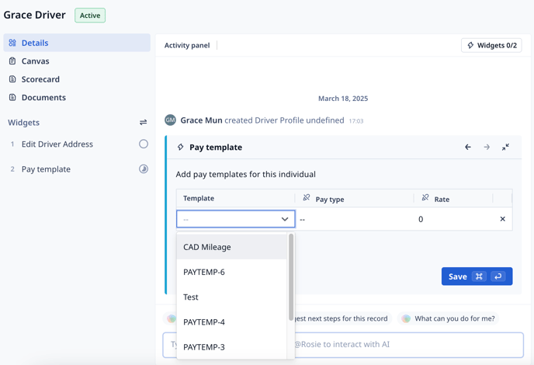The height and width of the screenshot is (365, 534).
Task: Click the forward arrow in Pay template header
Action: coord(487,147)
